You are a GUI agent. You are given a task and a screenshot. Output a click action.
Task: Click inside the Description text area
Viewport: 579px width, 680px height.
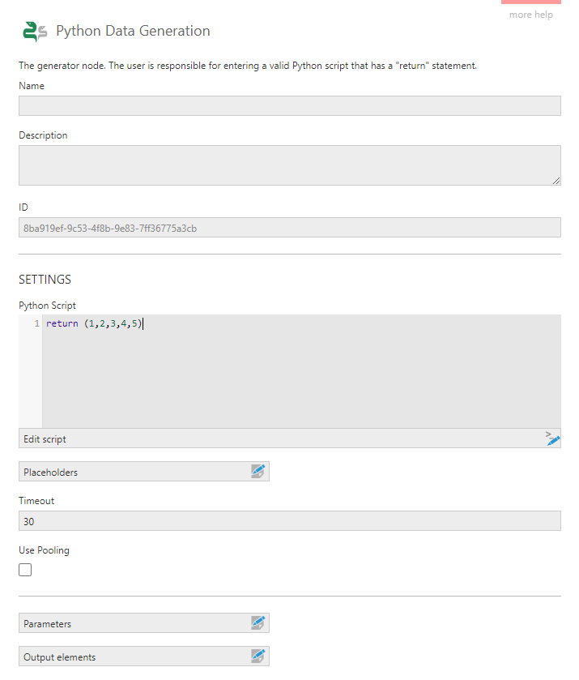[289, 165]
